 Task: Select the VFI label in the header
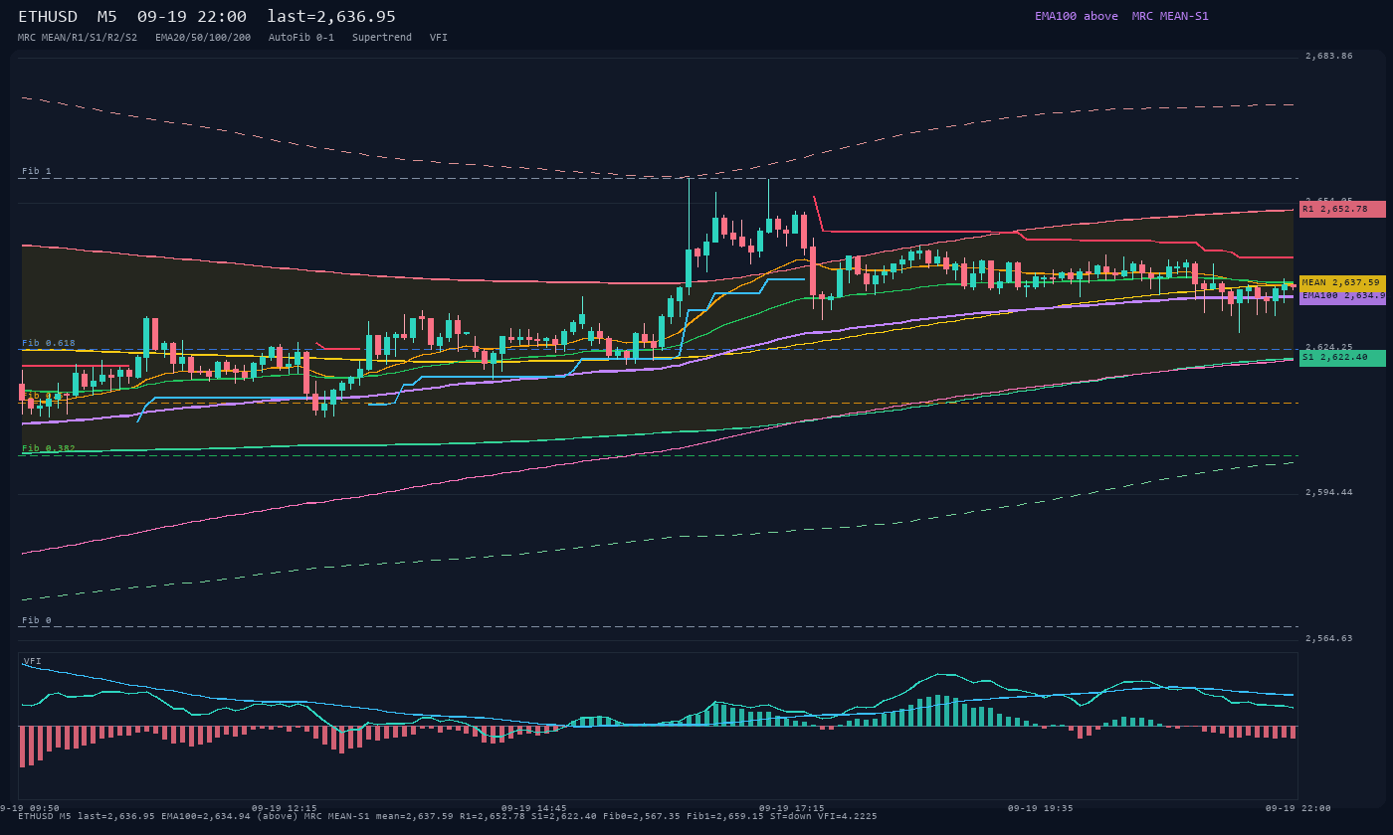click(x=439, y=37)
